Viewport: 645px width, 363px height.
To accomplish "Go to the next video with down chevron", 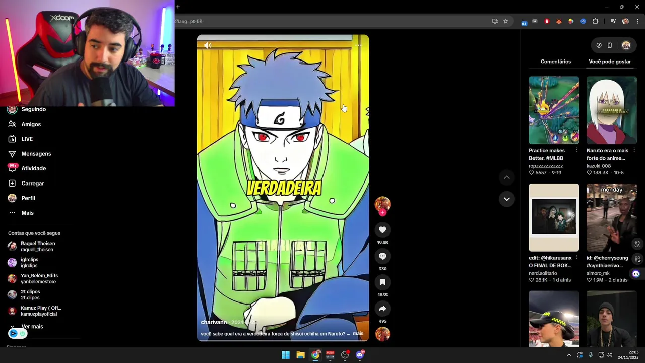I will pyautogui.click(x=507, y=199).
